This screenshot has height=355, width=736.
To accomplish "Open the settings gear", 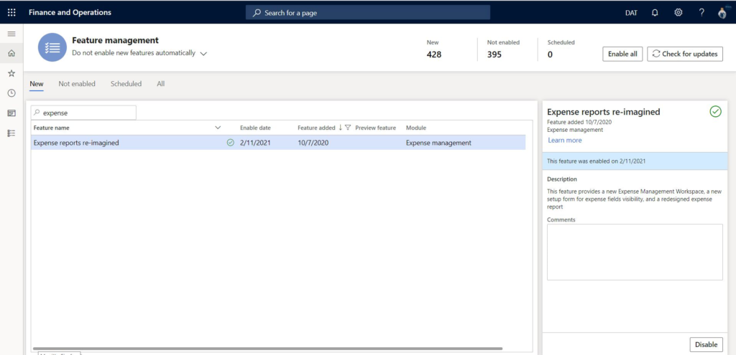I will coord(678,13).
